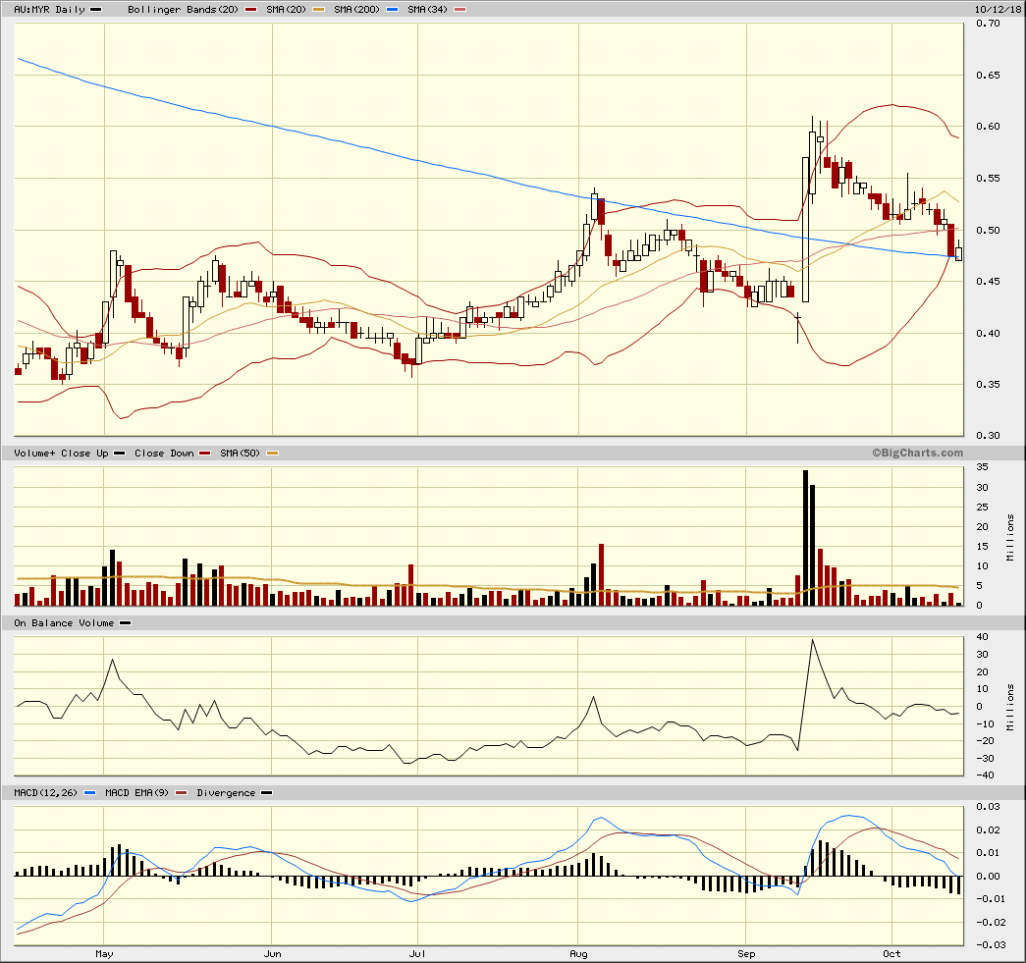
Task: Click the 0.00 MACD axis value
Action: click(988, 876)
